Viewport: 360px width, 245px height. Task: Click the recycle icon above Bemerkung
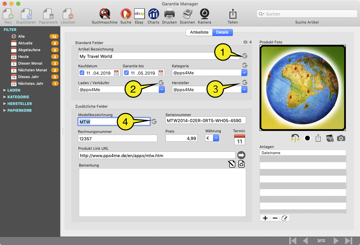pyautogui.click(x=242, y=164)
